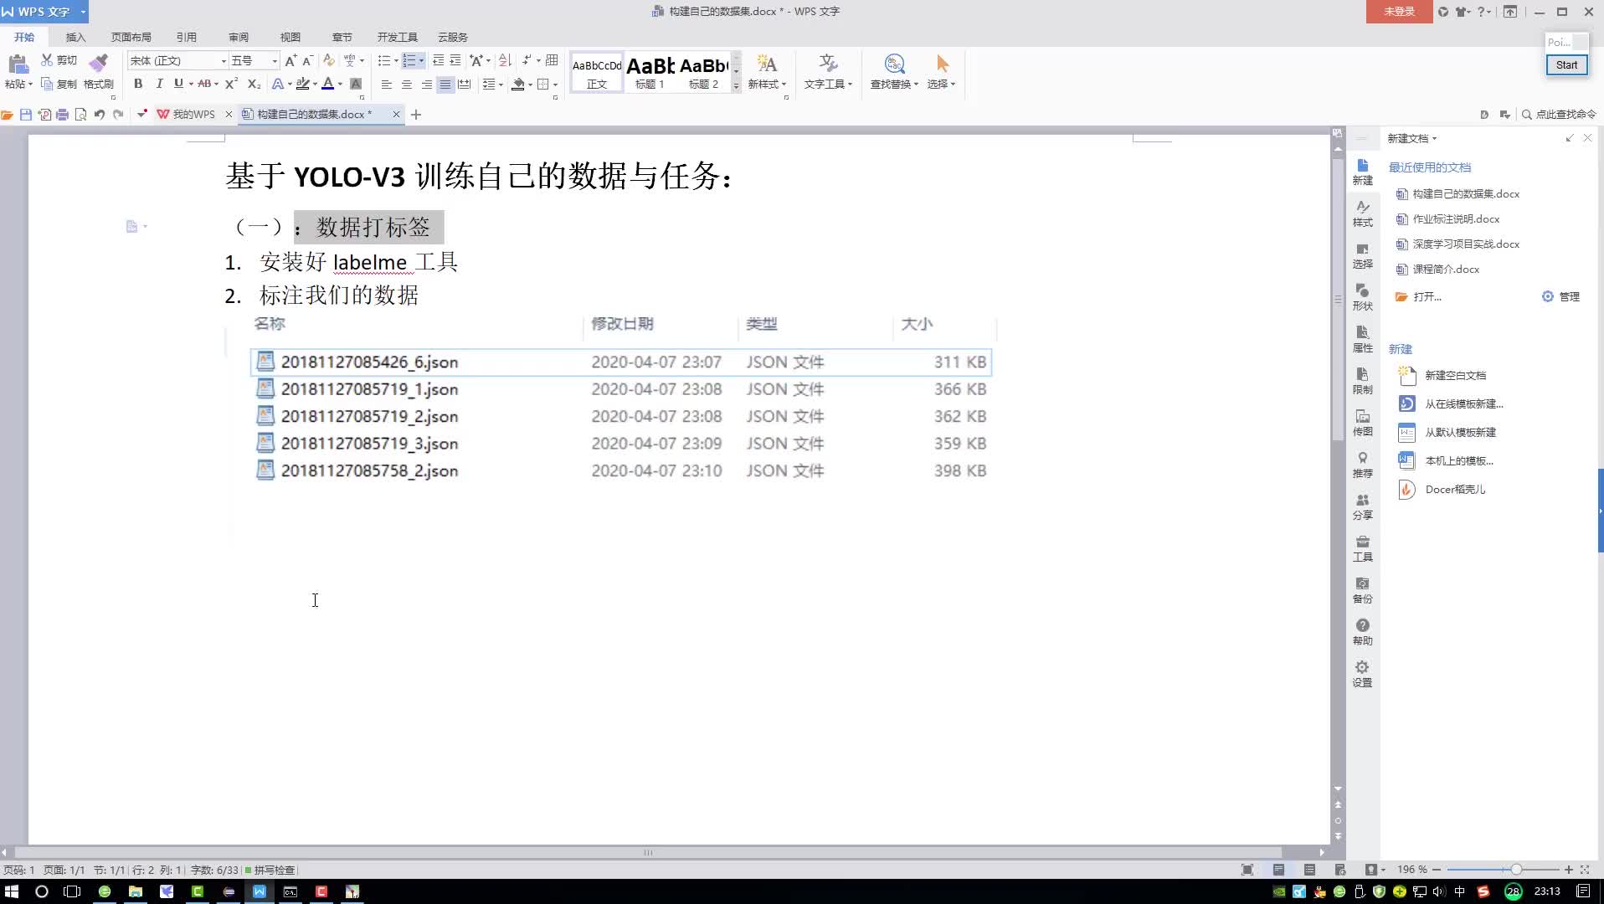The height and width of the screenshot is (904, 1604).
Task: Open the Text Tools menu icon
Action: (x=828, y=64)
